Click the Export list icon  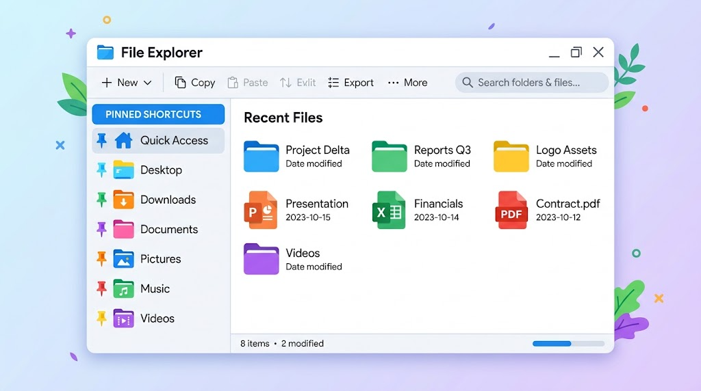coord(333,83)
